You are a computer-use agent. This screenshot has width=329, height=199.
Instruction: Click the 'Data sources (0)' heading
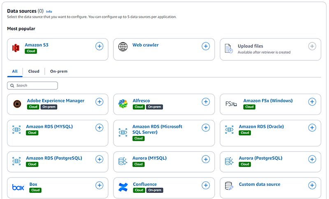pyautogui.click(x=25, y=11)
